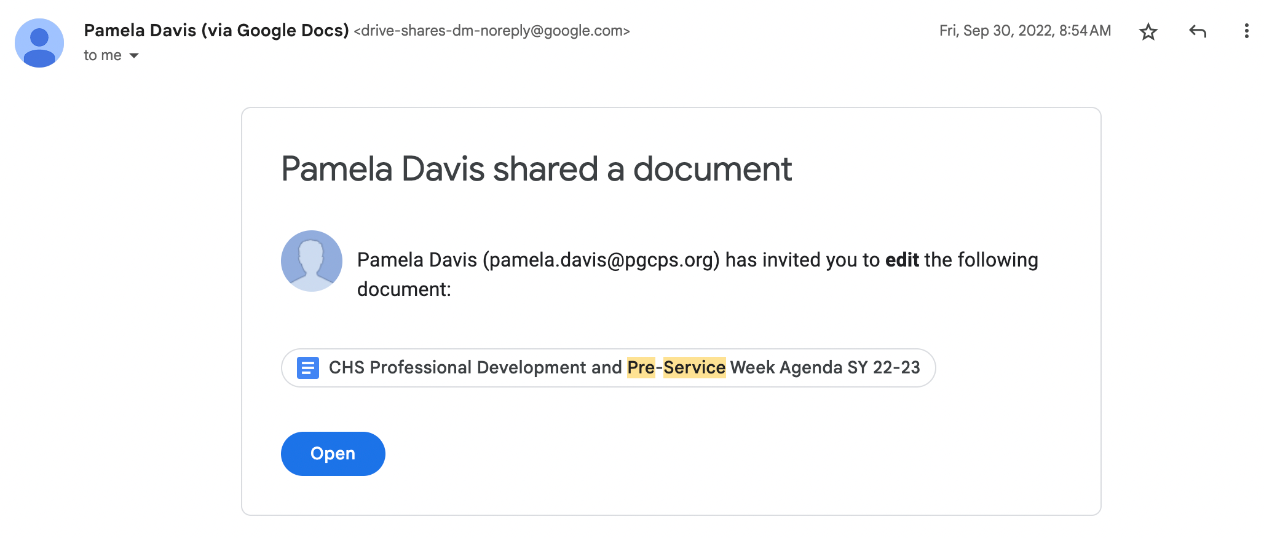1264x538 pixels.
Task: Expand recipient details arrow next to 'to me'
Action: click(x=134, y=56)
